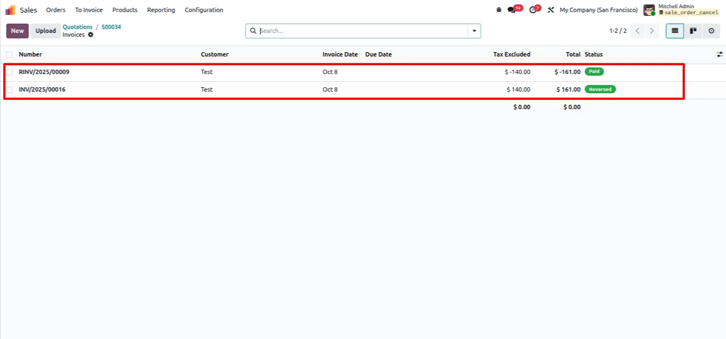Focus the search input field
This screenshot has height=339, width=726.
point(362,31)
